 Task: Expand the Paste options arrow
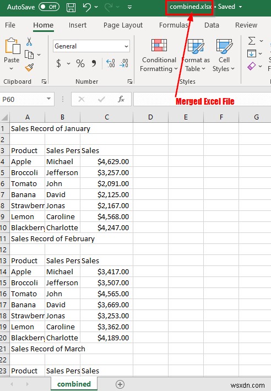[x=12, y=68]
